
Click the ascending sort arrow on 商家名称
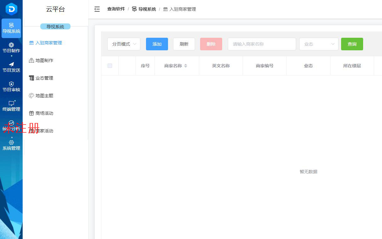pyautogui.click(x=185, y=64)
